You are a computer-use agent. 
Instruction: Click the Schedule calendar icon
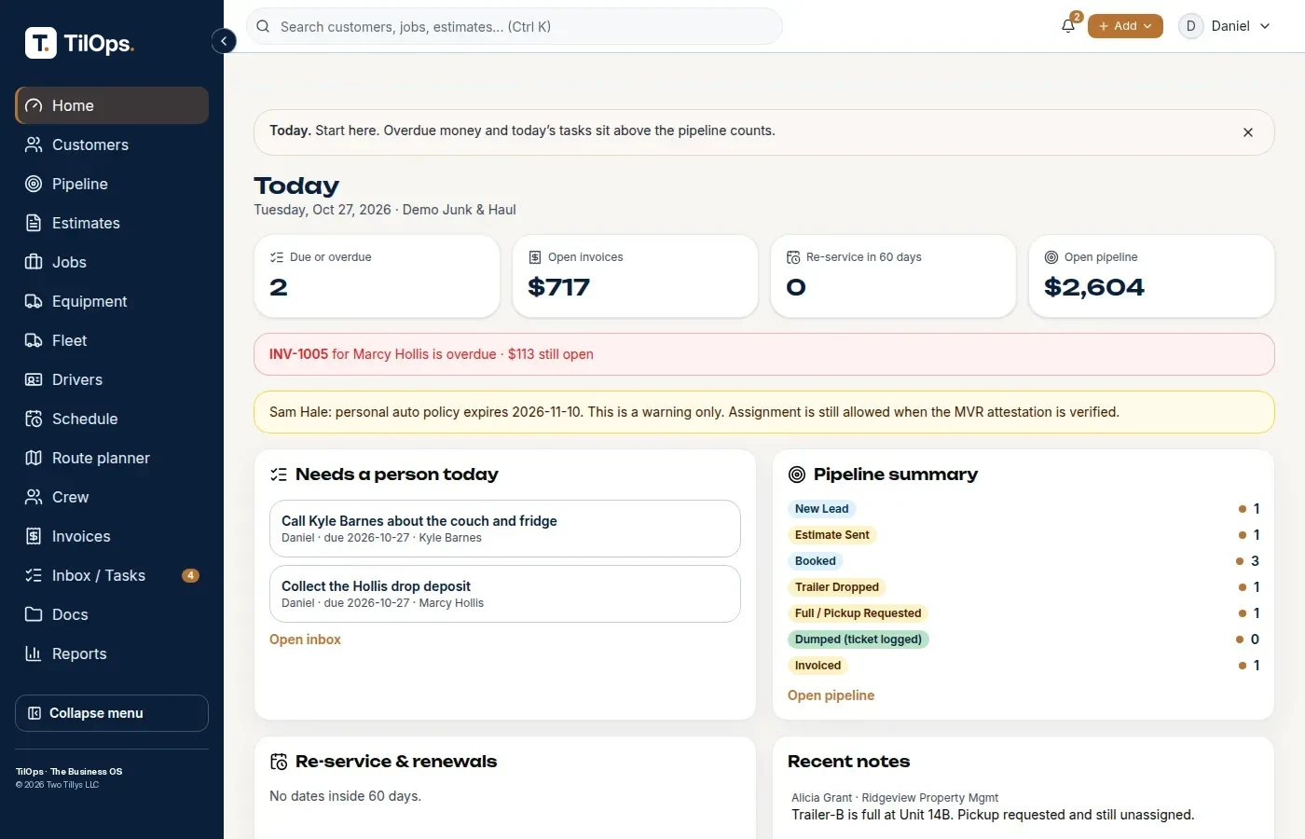(34, 419)
